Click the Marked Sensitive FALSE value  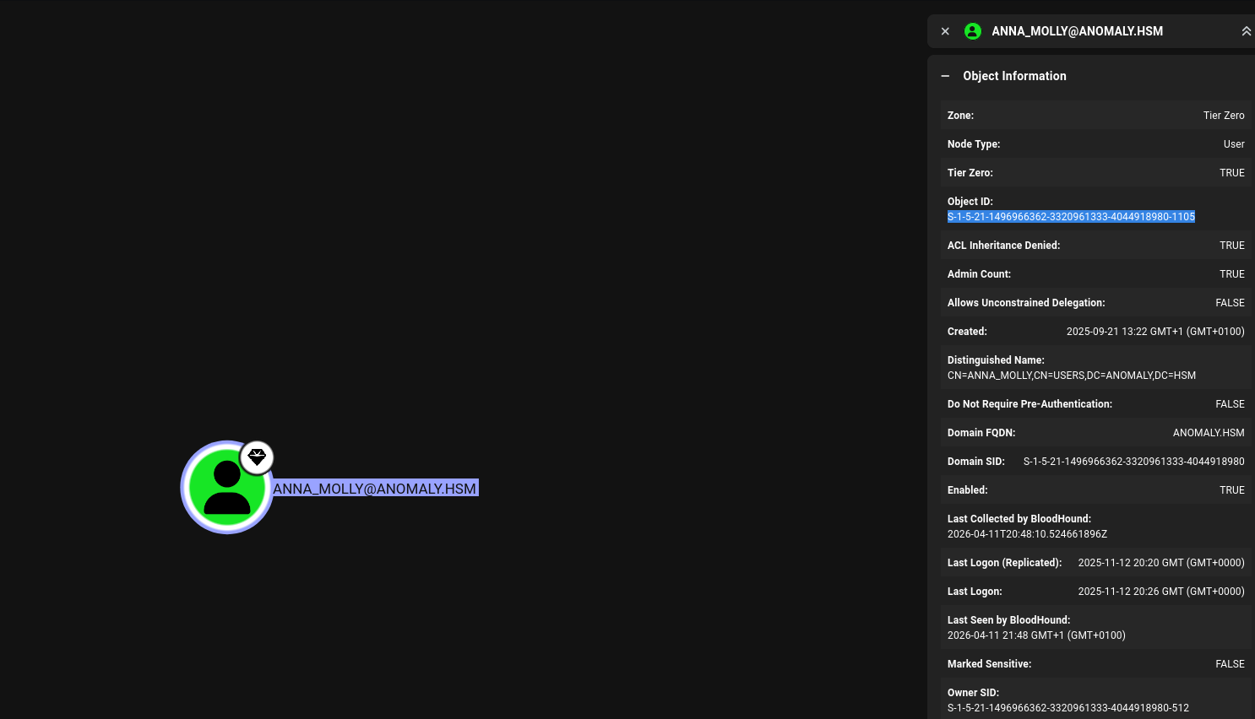1230,664
